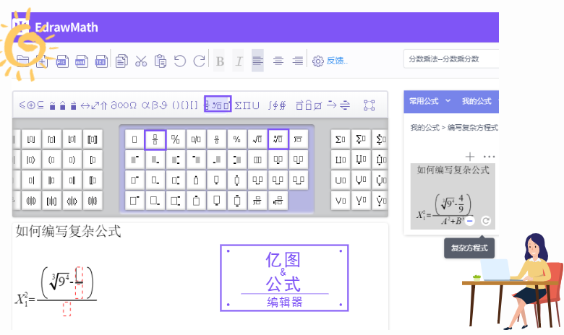Screen dimensions: 564x335
Task: Insert the stacked fraction template
Action: pos(155,139)
